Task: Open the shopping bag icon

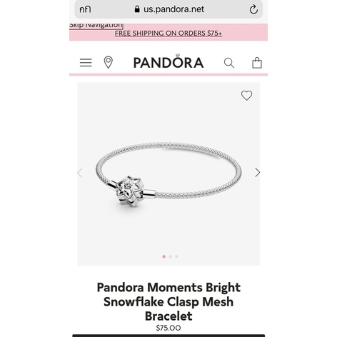Action: pos(257,63)
